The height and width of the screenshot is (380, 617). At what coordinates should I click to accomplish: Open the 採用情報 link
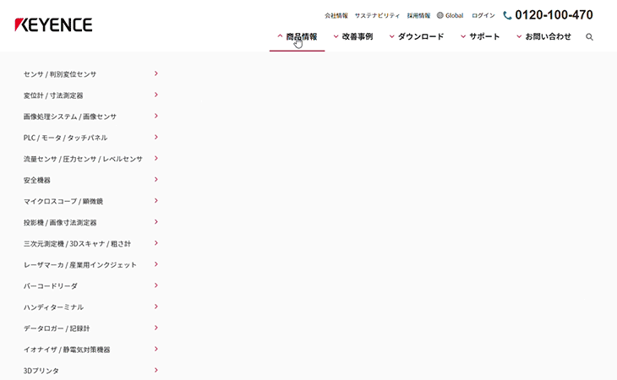(418, 15)
